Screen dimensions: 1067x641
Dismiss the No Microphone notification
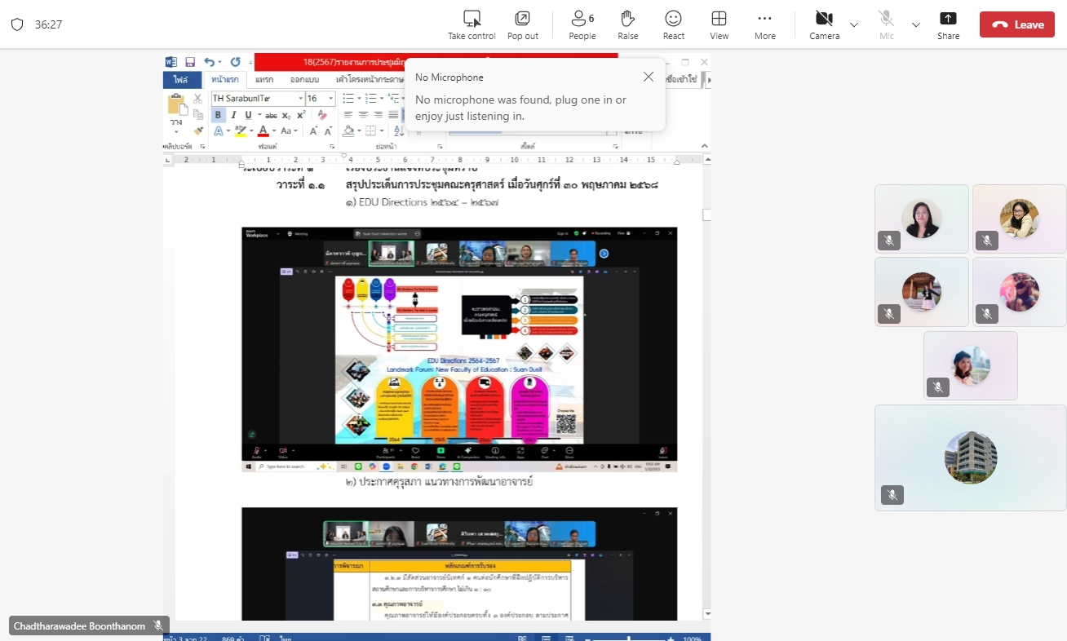pyautogui.click(x=649, y=77)
